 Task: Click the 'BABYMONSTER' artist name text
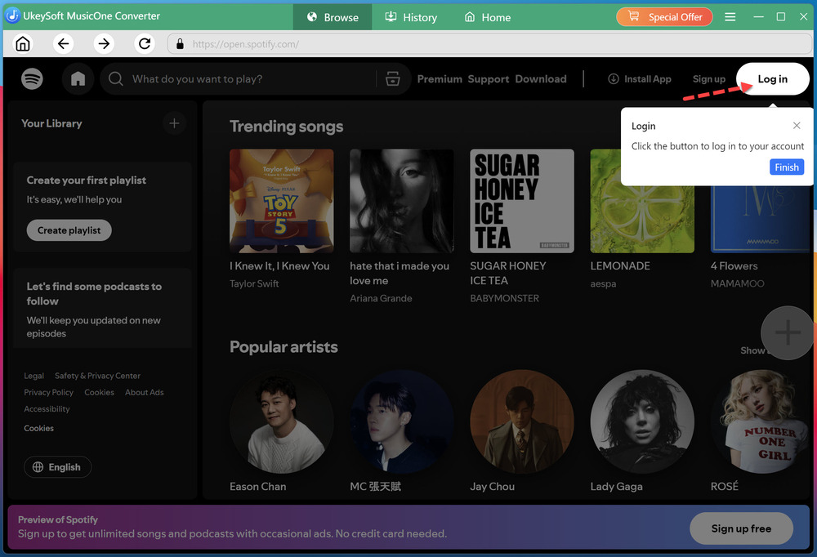504,299
